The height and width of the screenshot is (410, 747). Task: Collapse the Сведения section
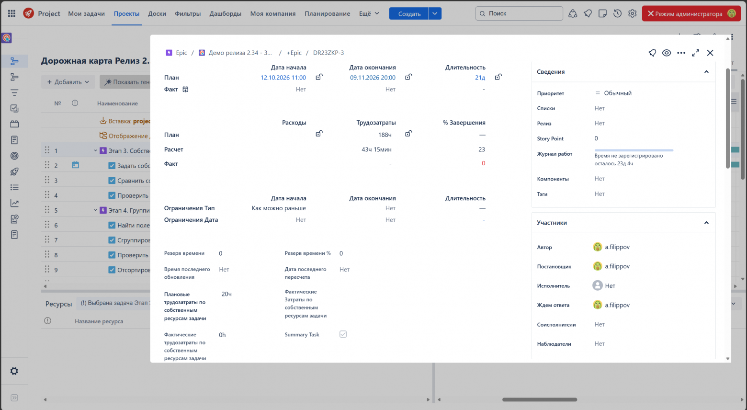click(x=706, y=72)
